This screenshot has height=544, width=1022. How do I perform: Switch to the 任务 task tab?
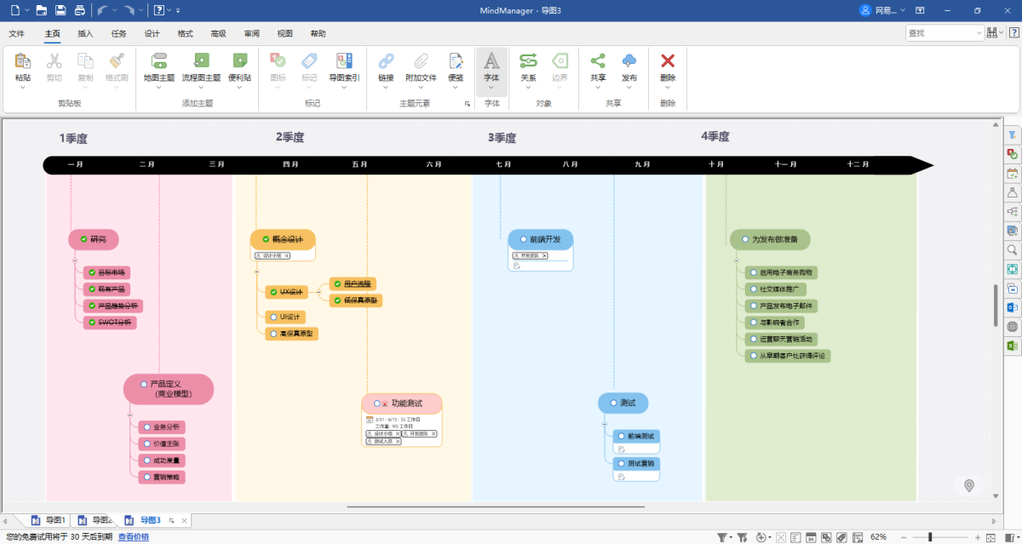[x=118, y=34]
